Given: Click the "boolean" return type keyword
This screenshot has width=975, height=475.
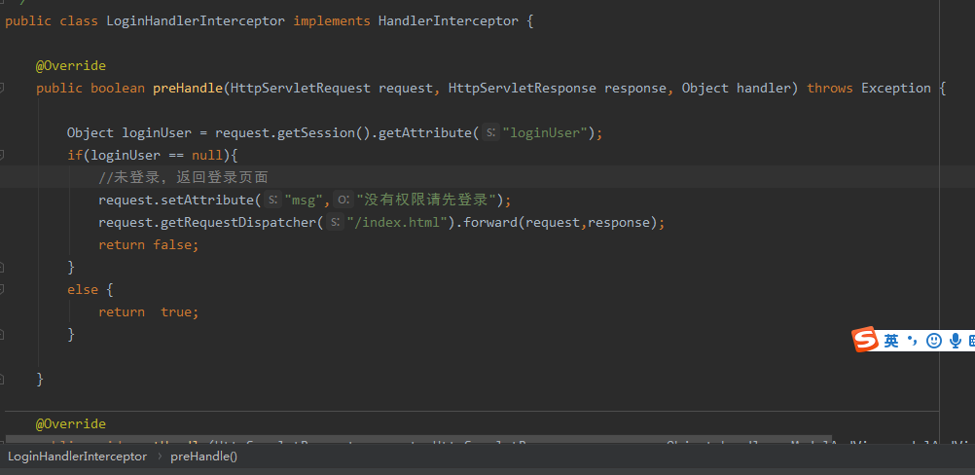Looking at the screenshot, I should [x=118, y=89].
